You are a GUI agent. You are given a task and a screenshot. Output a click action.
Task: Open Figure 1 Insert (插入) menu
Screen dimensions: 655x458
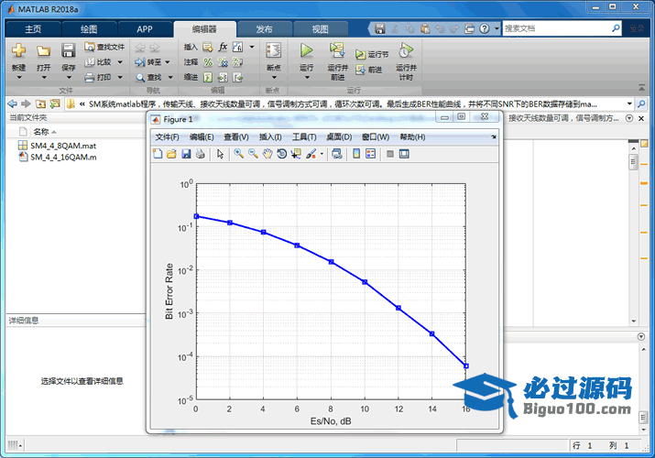pyautogui.click(x=270, y=136)
